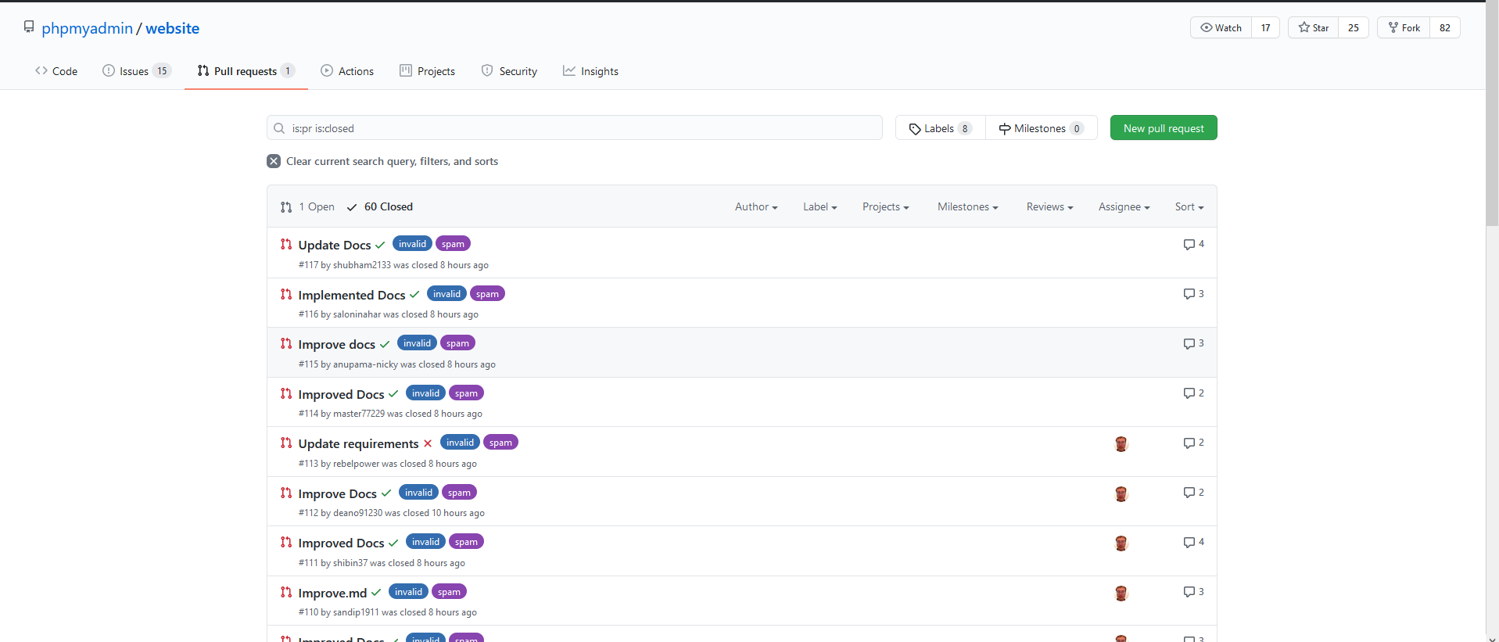The image size is (1499, 642).
Task: Star the phpmyadmin website repository
Action: (1314, 28)
